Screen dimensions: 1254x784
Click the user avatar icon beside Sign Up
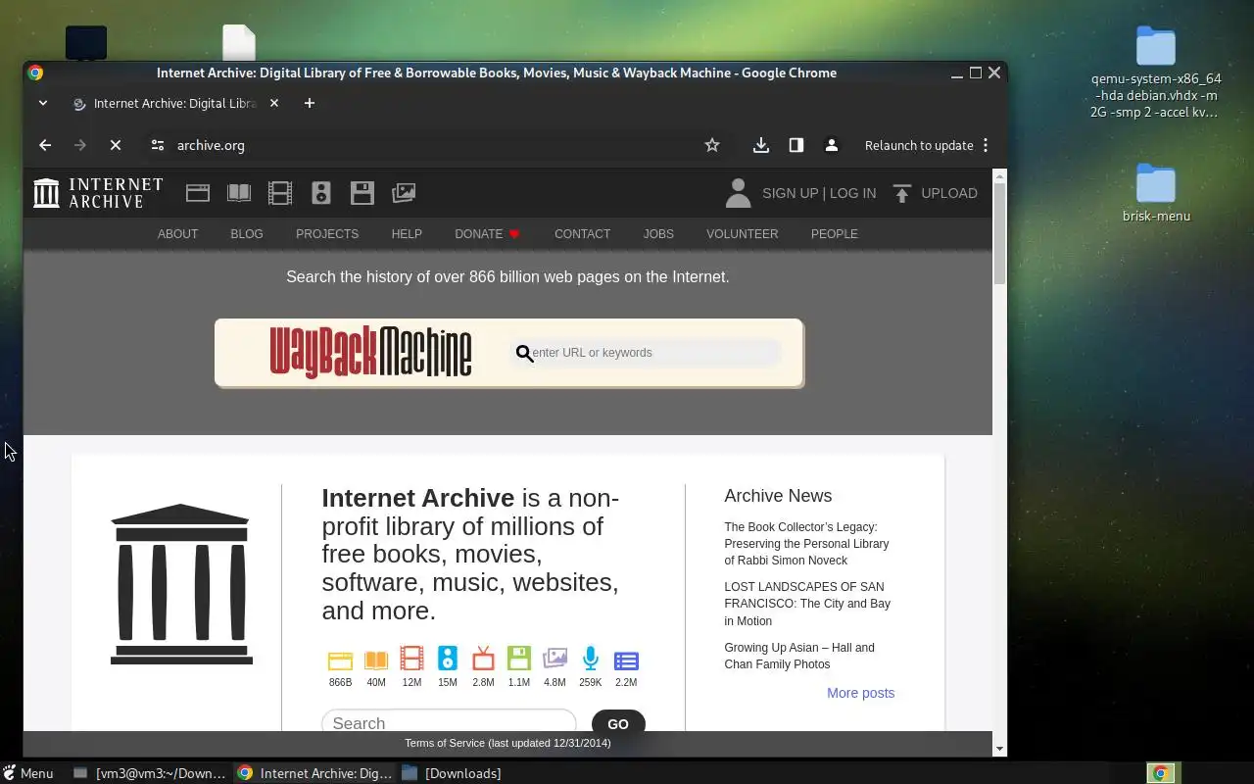pyautogui.click(x=738, y=193)
